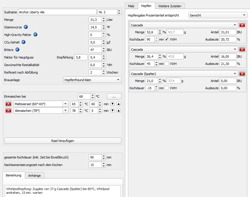Delete the Maltoserast (60°-65°) rest

point(8,104)
